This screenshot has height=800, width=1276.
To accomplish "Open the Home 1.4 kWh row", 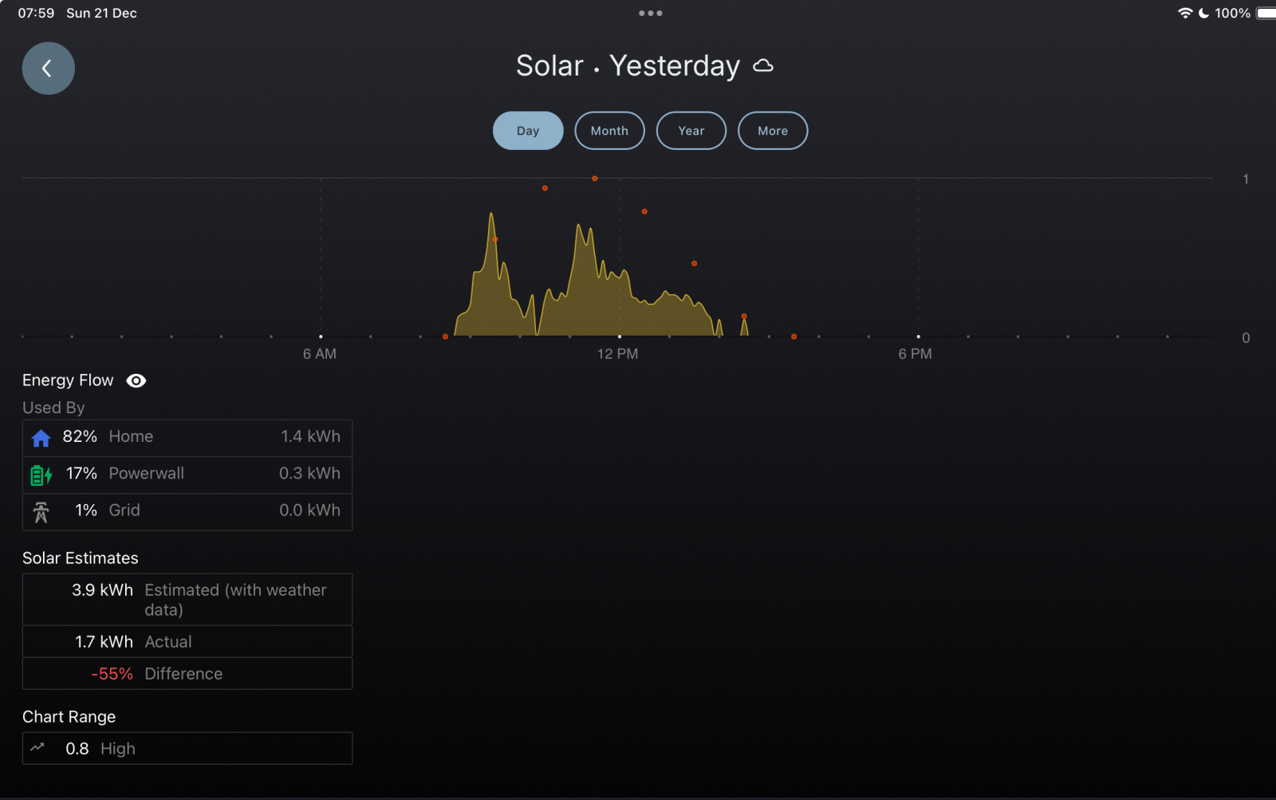I will pyautogui.click(x=187, y=438).
